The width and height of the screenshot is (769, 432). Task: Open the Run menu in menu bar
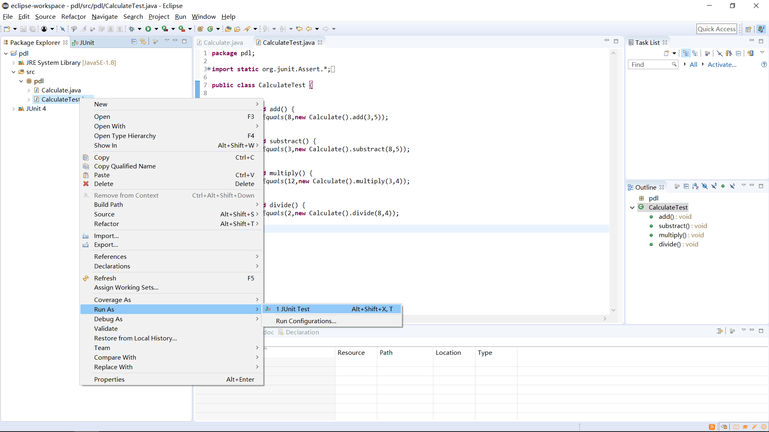[181, 17]
